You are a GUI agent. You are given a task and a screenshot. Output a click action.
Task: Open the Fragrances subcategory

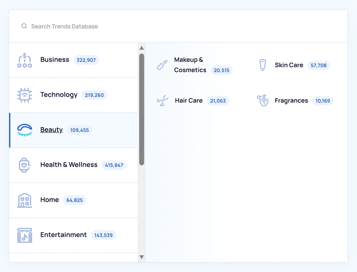(295, 101)
